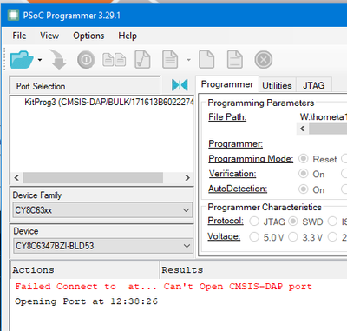Open the Options menu
347x331 pixels.
coord(88,36)
